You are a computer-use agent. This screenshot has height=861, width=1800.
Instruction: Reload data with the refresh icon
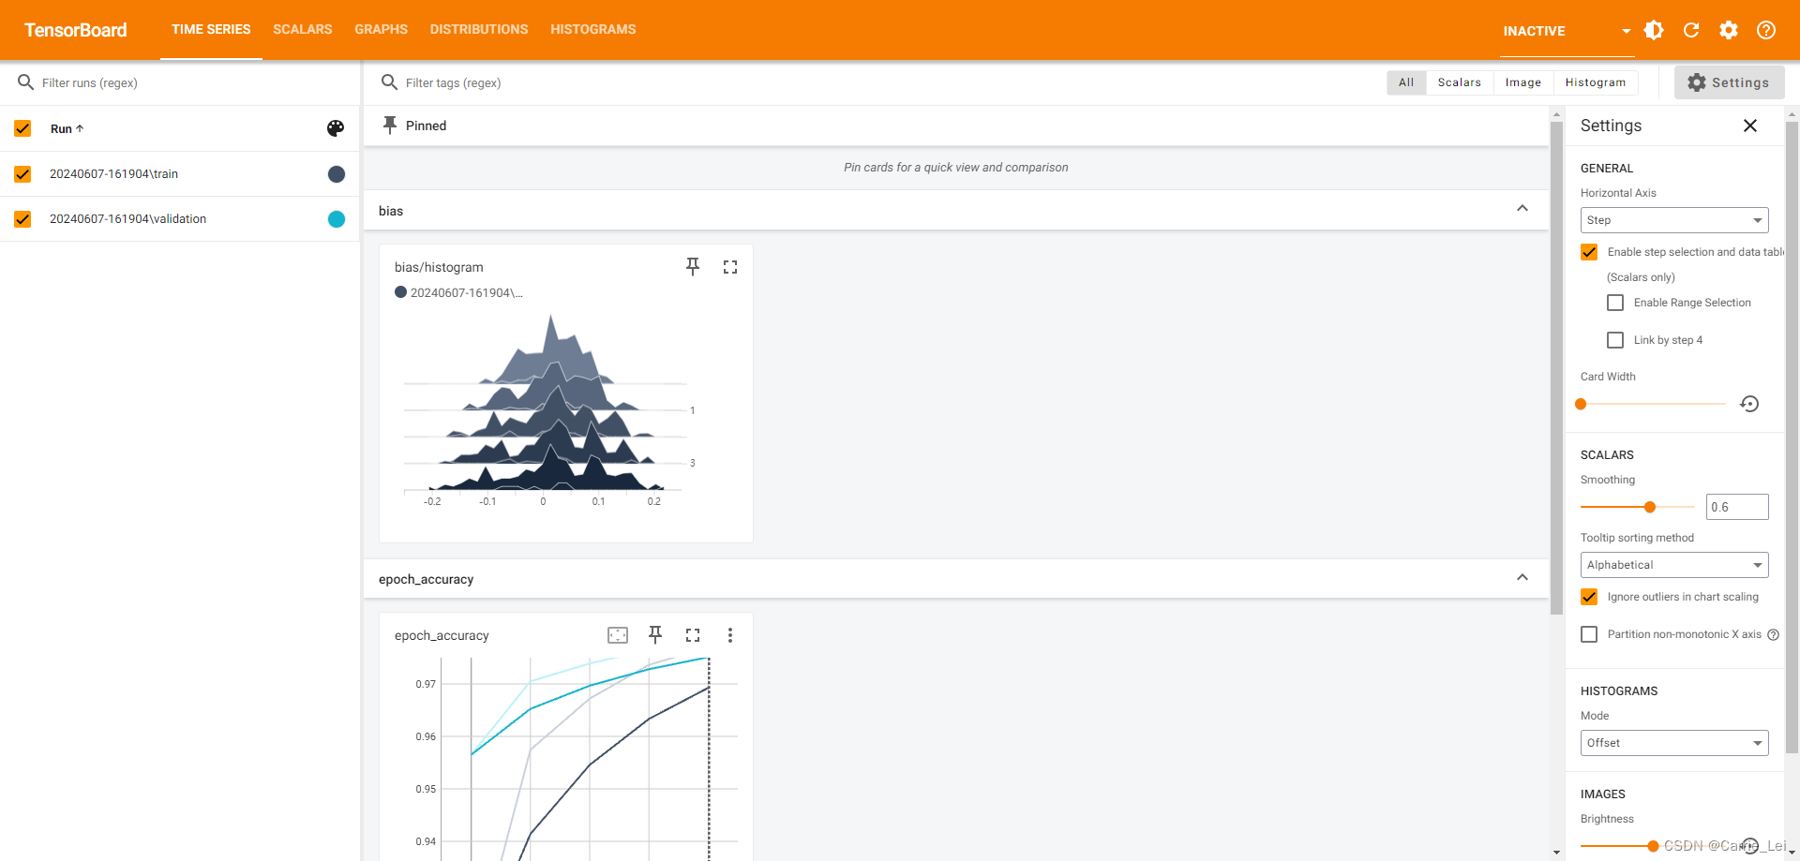point(1691,30)
